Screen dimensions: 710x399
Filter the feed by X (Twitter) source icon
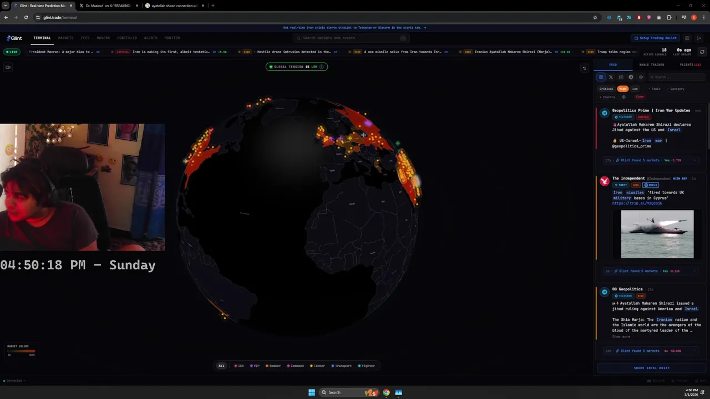tap(611, 77)
